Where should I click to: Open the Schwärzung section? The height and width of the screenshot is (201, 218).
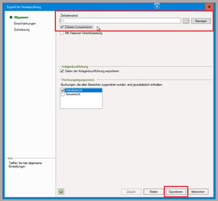tap(22, 30)
